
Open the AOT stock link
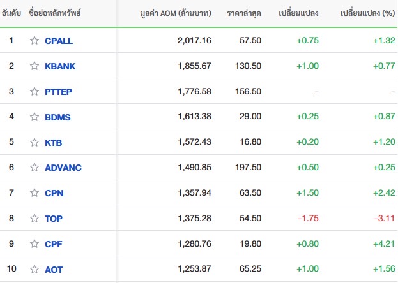[x=54, y=270]
